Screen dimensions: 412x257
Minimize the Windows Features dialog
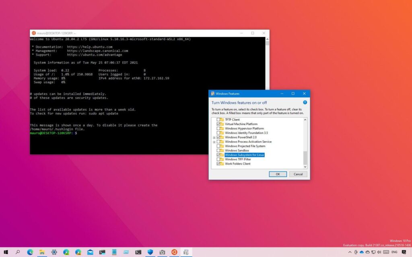(x=282, y=94)
